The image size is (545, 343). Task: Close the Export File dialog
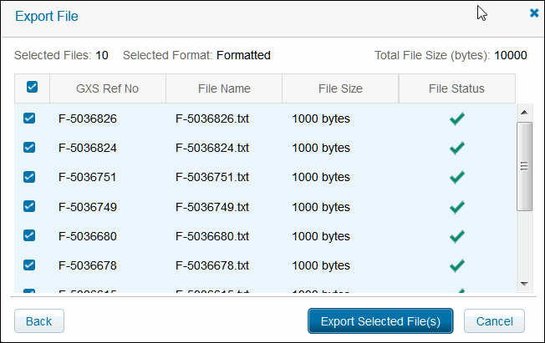[x=534, y=13]
